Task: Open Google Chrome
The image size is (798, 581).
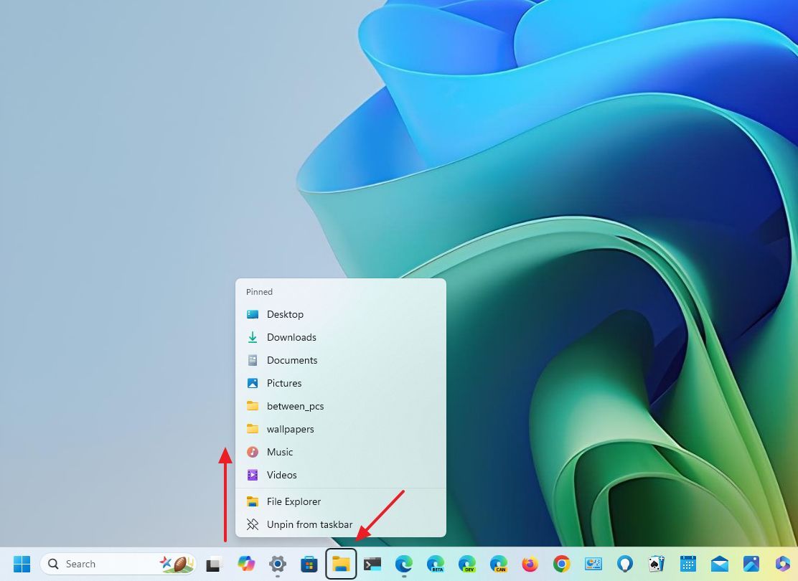Action: click(560, 564)
